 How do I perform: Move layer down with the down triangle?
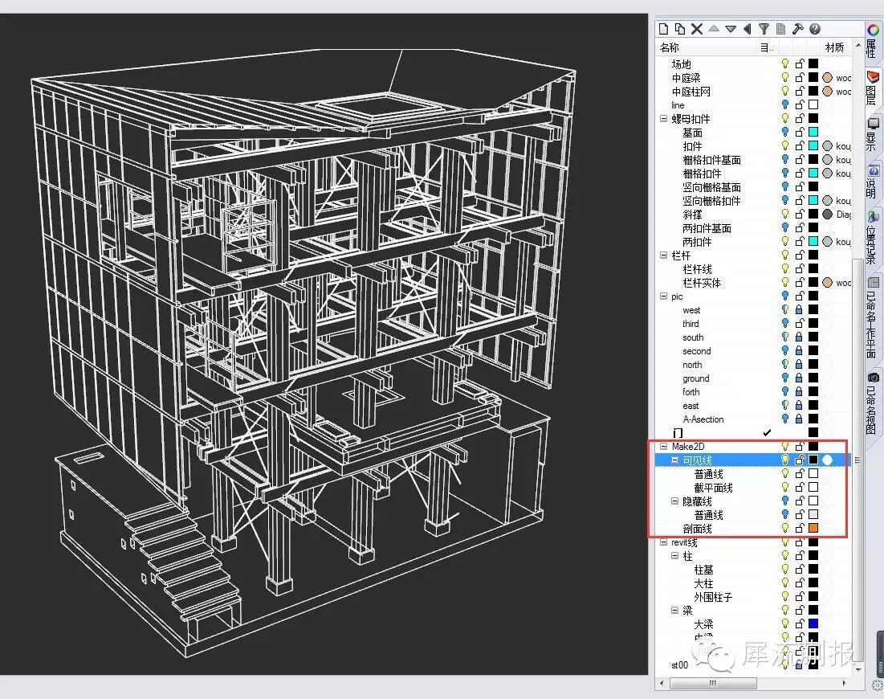(x=731, y=29)
